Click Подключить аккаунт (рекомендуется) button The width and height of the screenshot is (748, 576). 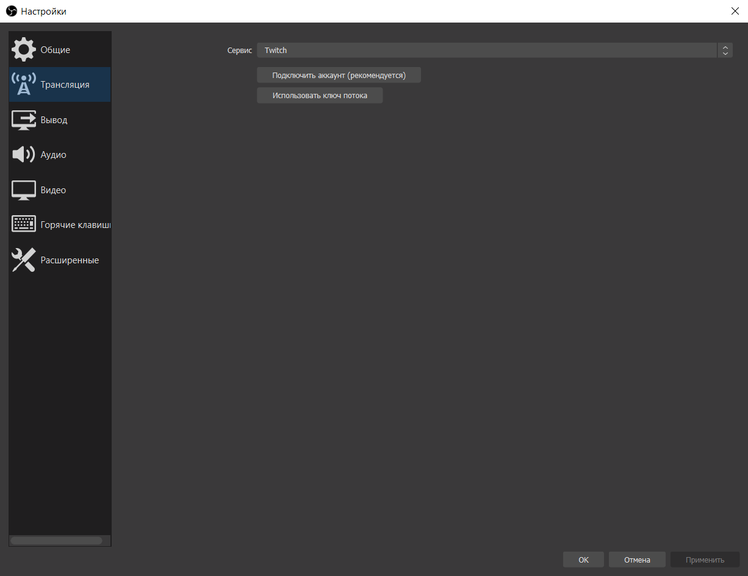(339, 75)
